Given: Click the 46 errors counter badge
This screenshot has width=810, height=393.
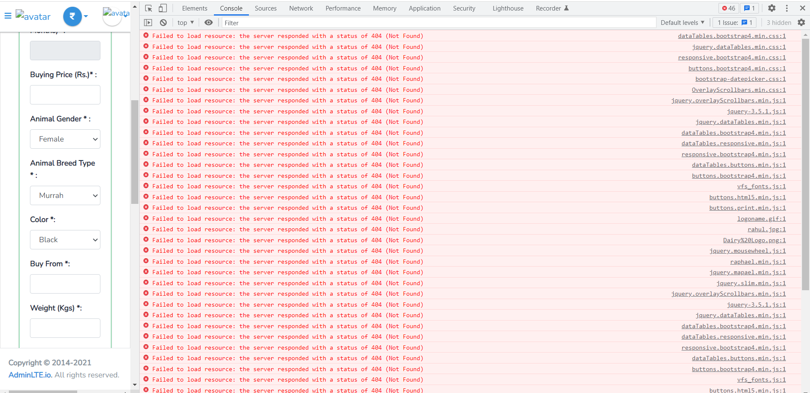Looking at the screenshot, I should pyautogui.click(x=729, y=8).
